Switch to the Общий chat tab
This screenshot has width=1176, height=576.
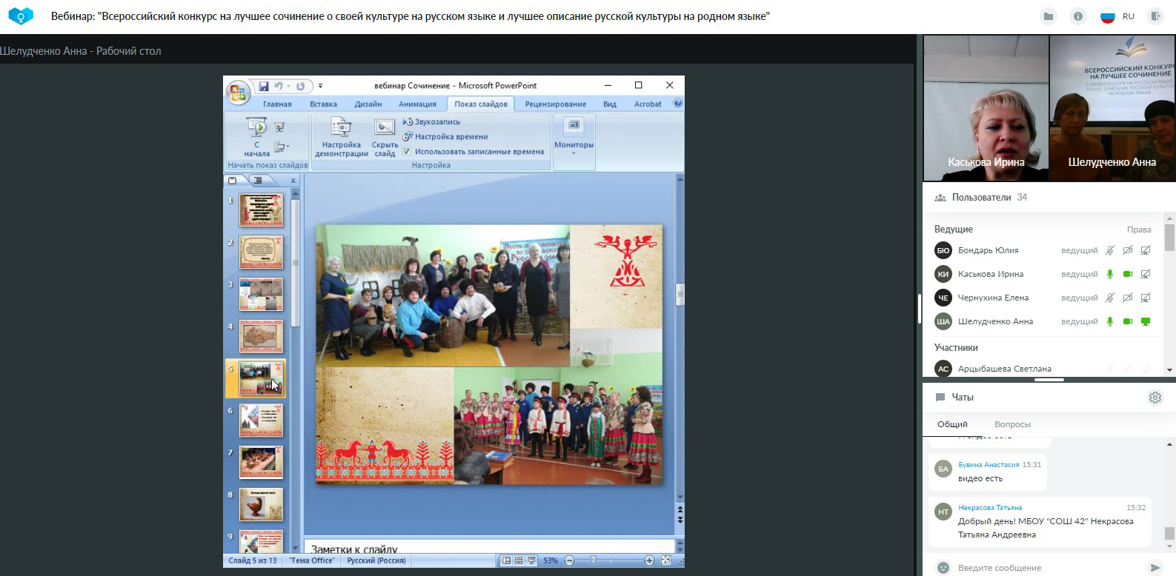pos(952,424)
